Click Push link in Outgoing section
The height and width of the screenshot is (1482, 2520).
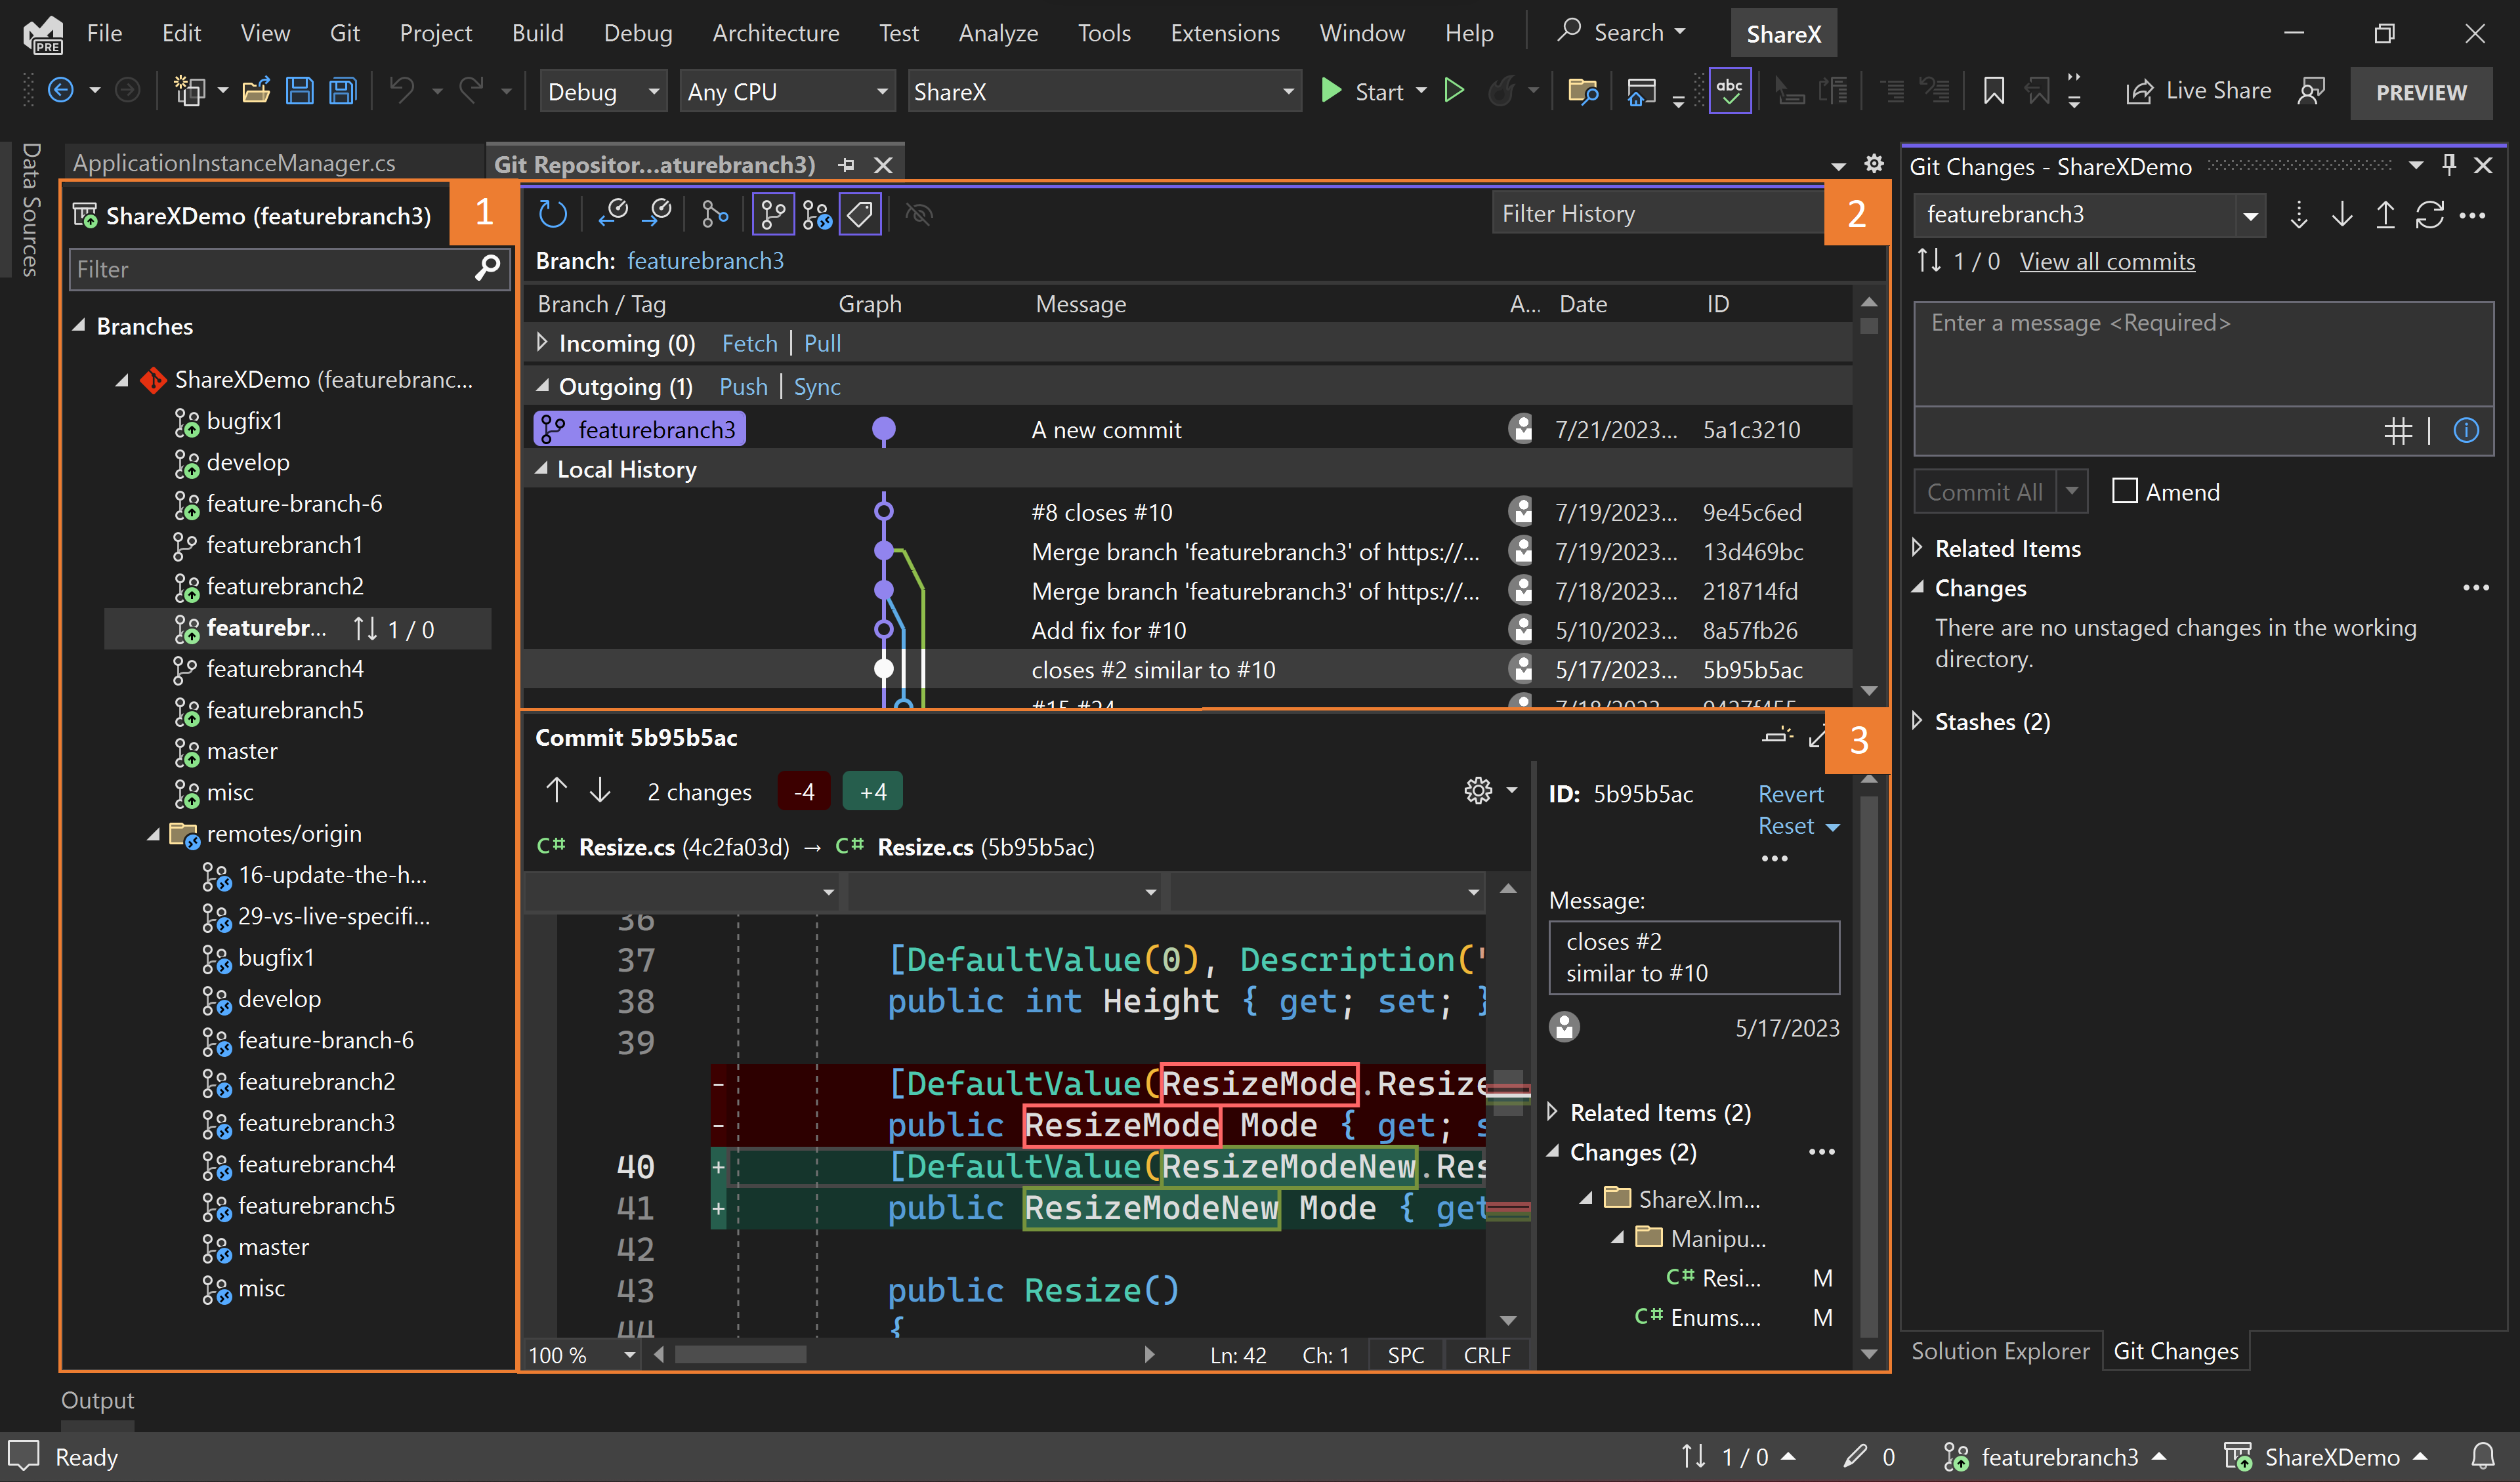(741, 386)
